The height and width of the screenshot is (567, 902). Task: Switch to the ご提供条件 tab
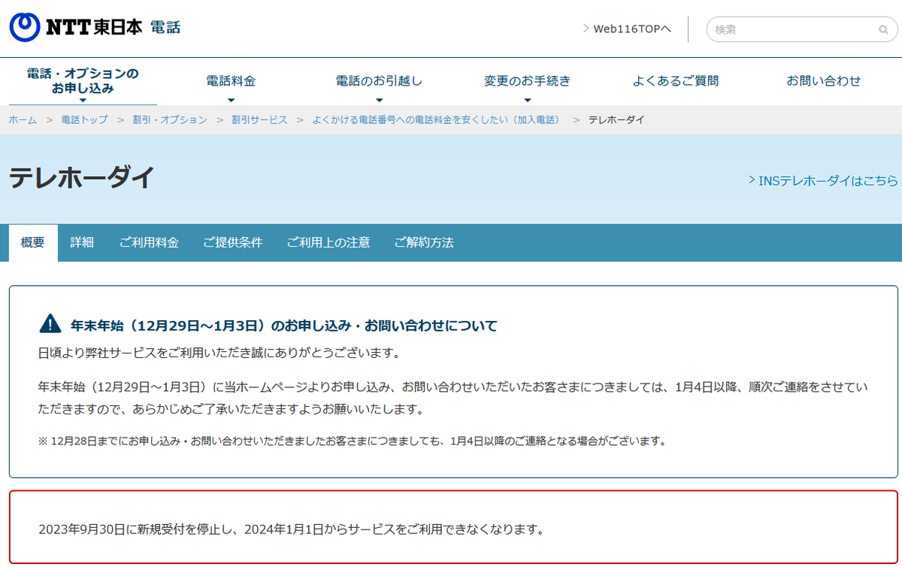[x=232, y=243]
